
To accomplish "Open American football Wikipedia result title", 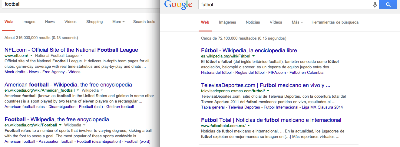I will [x=68, y=85].
